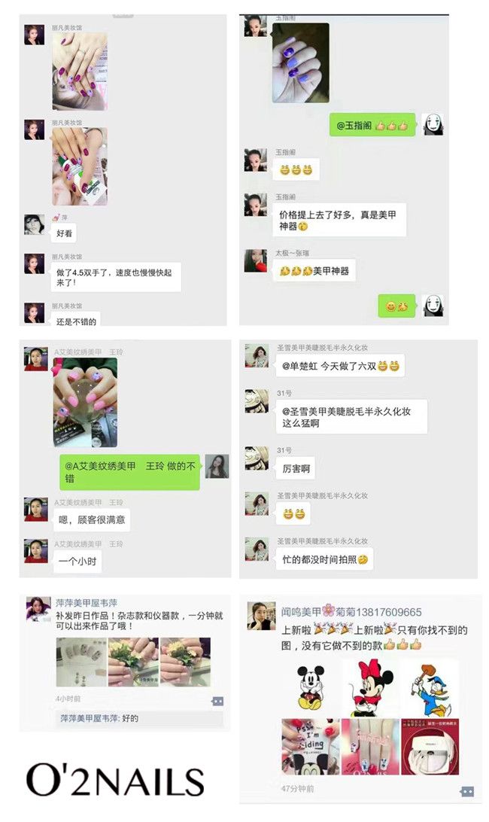The image size is (489, 822).
Task: Open Mickey Mouse image in moments post
Action: pos(311,688)
